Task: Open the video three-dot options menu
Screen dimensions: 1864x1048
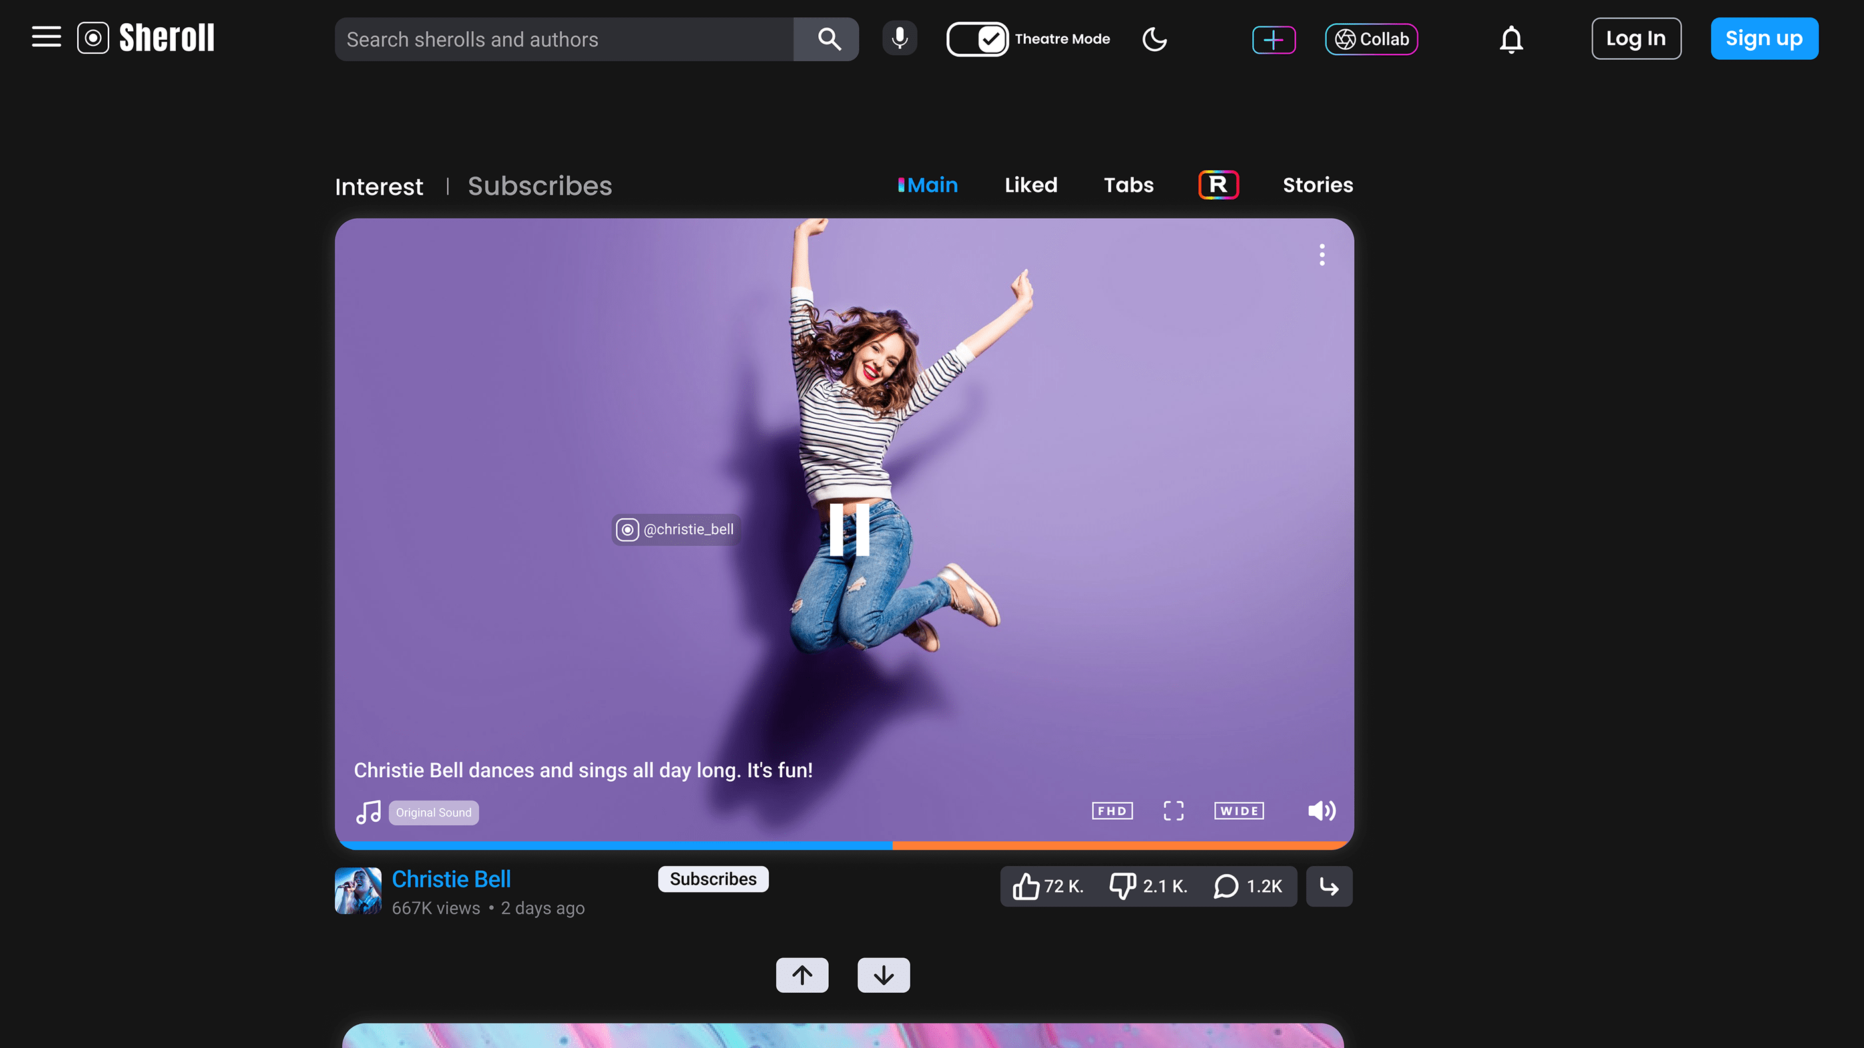Action: point(1322,255)
